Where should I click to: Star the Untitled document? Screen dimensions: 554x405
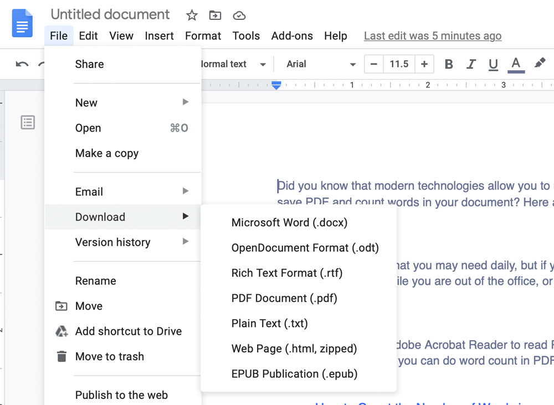click(192, 15)
